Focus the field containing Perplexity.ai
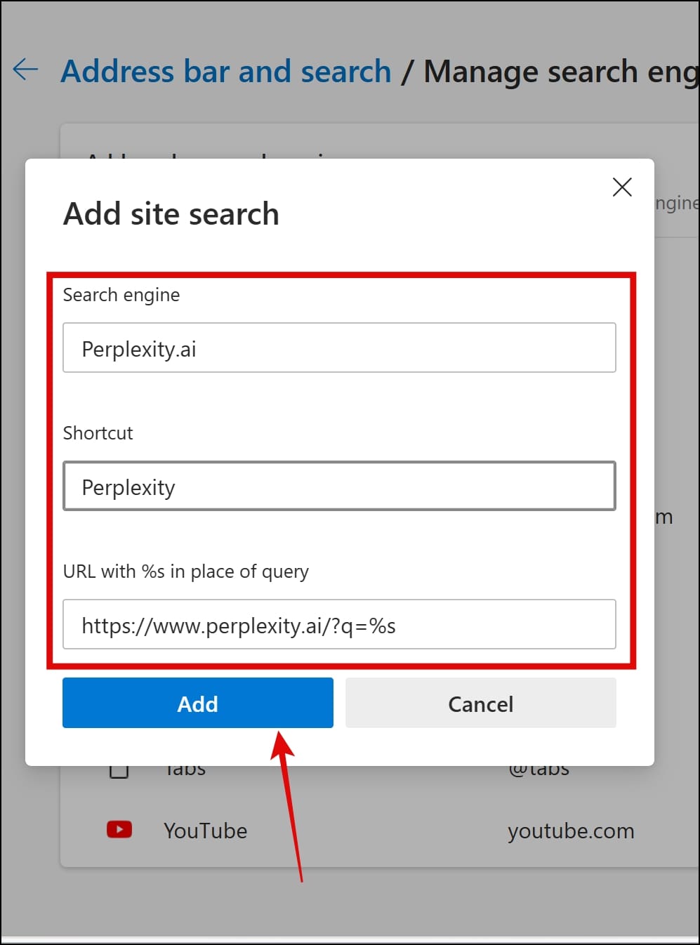 (x=339, y=348)
